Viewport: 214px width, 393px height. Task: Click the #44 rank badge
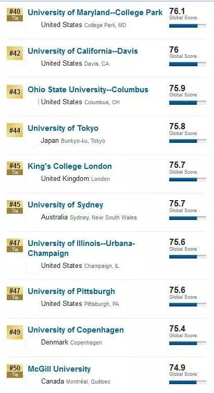[15, 130]
